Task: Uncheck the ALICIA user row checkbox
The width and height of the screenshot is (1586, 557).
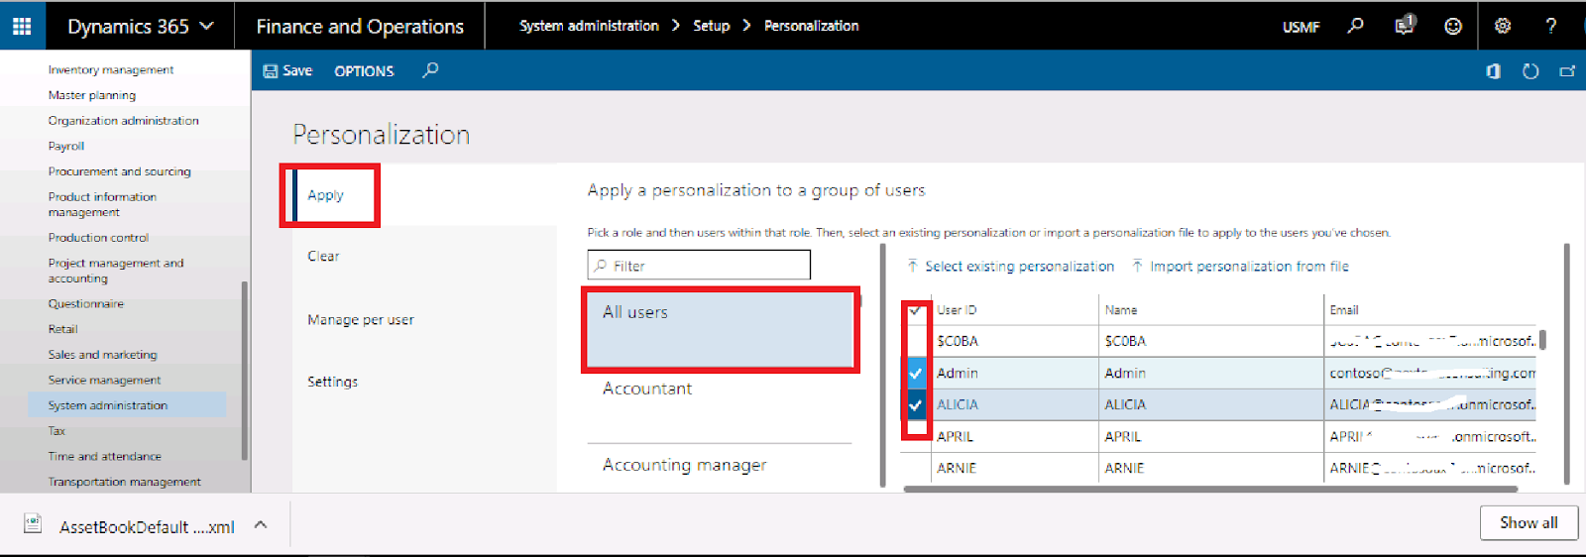Action: pos(916,404)
